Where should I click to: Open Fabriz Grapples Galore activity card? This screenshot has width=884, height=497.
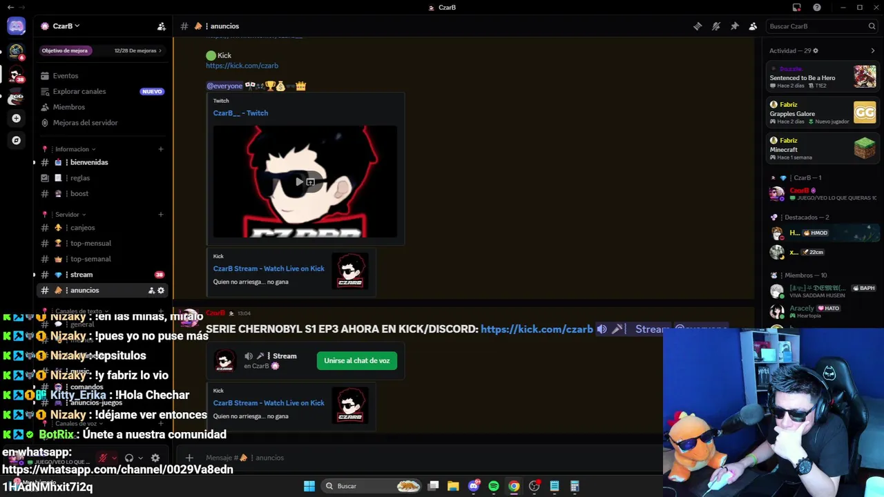tap(823, 113)
